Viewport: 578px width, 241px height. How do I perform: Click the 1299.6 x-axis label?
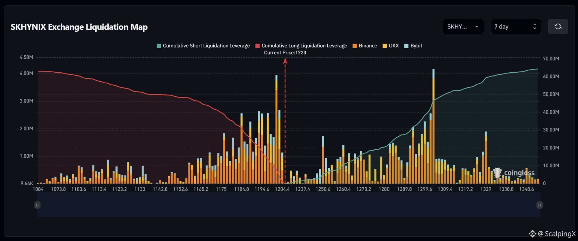click(425, 189)
